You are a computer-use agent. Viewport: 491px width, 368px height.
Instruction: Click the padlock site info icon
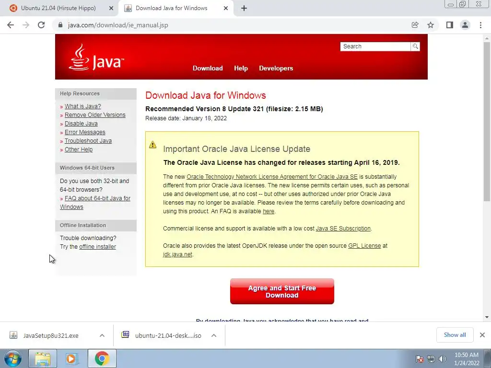[x=60, y=25]
